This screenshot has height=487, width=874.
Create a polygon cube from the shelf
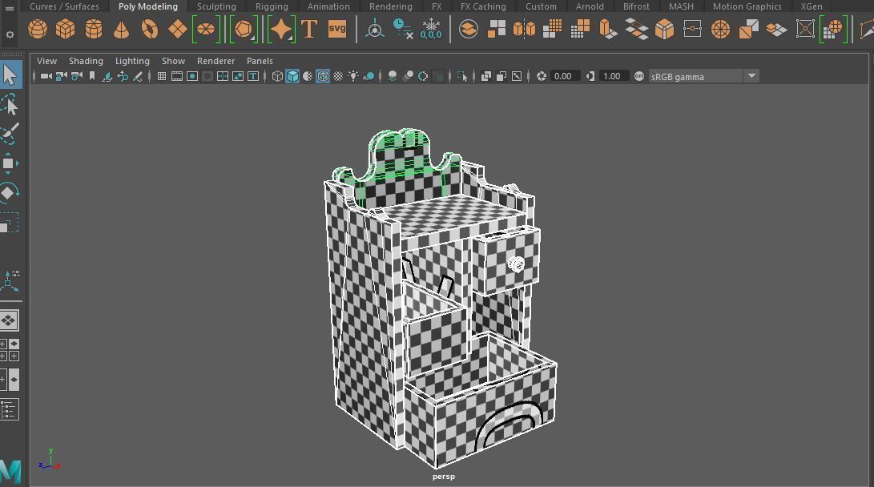pos(65,28)
